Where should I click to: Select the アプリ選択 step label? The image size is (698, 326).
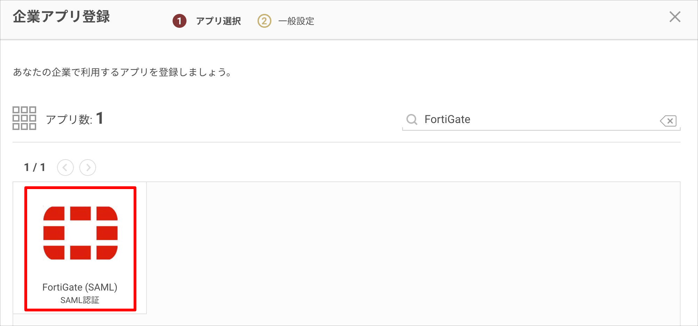click(219, 21)
